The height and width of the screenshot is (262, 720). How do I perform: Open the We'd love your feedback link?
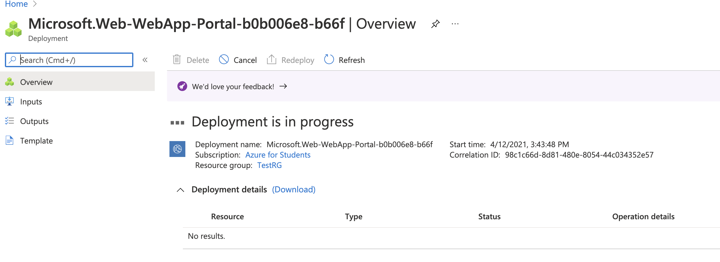coord(233,86)
